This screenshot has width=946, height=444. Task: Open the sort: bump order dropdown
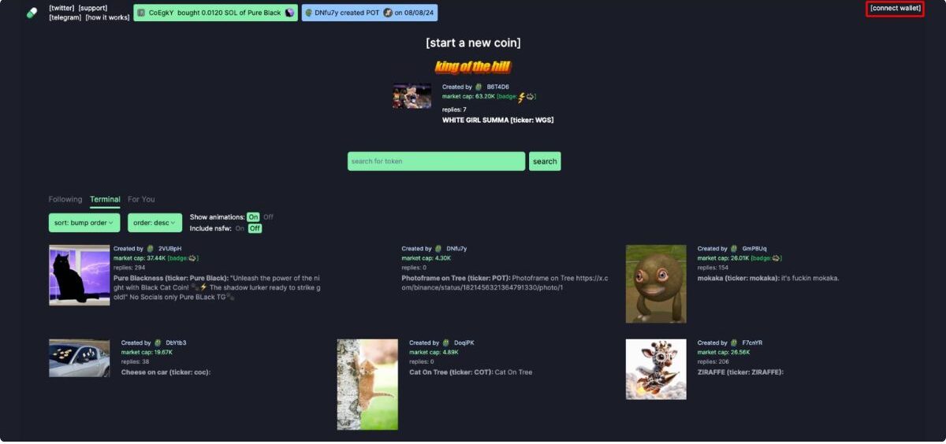coord(84,223)
